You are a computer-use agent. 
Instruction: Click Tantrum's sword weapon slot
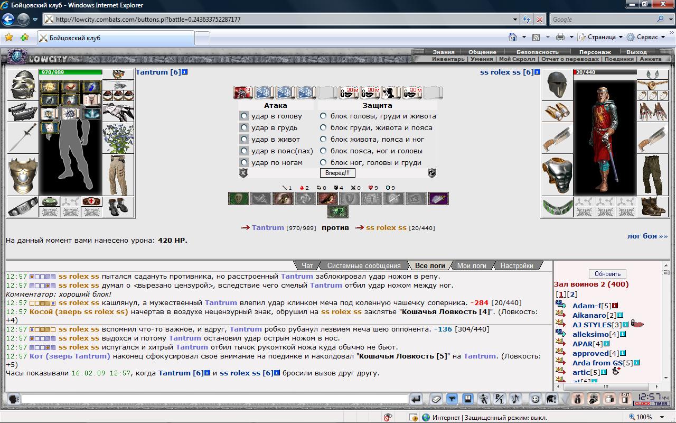pos(23,137)
